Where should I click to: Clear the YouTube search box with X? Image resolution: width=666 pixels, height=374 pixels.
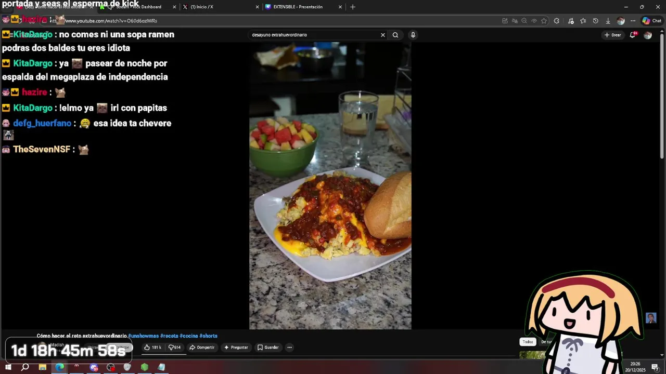tap(382, 35)
